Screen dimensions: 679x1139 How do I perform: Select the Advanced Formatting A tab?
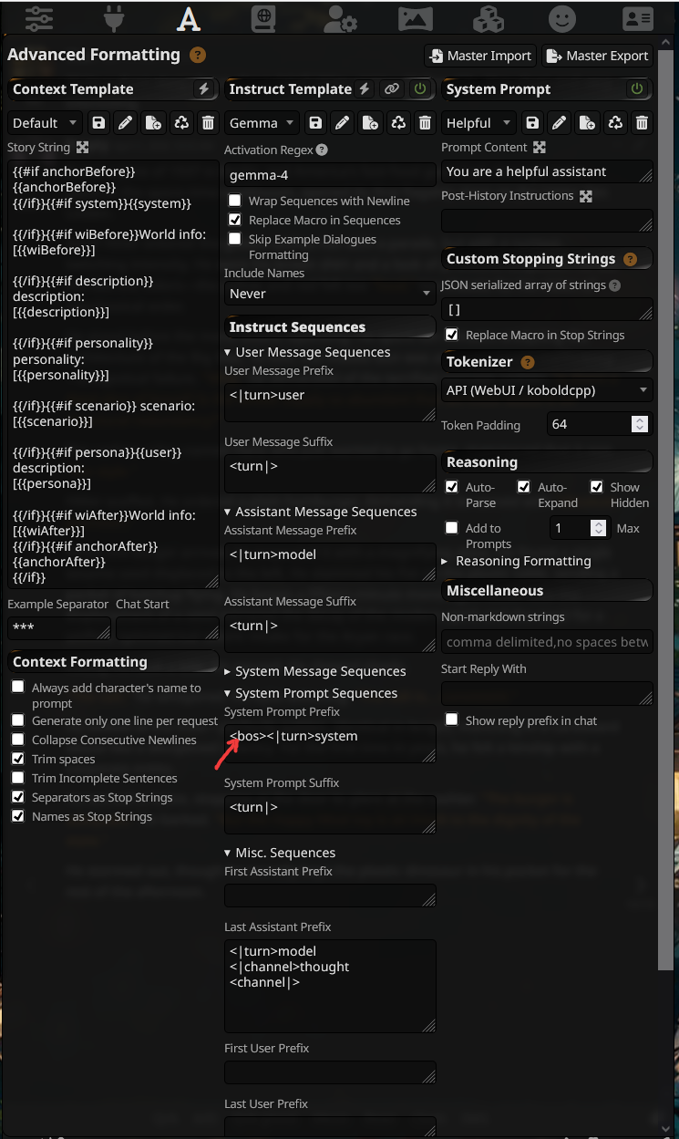coord(189,17)
